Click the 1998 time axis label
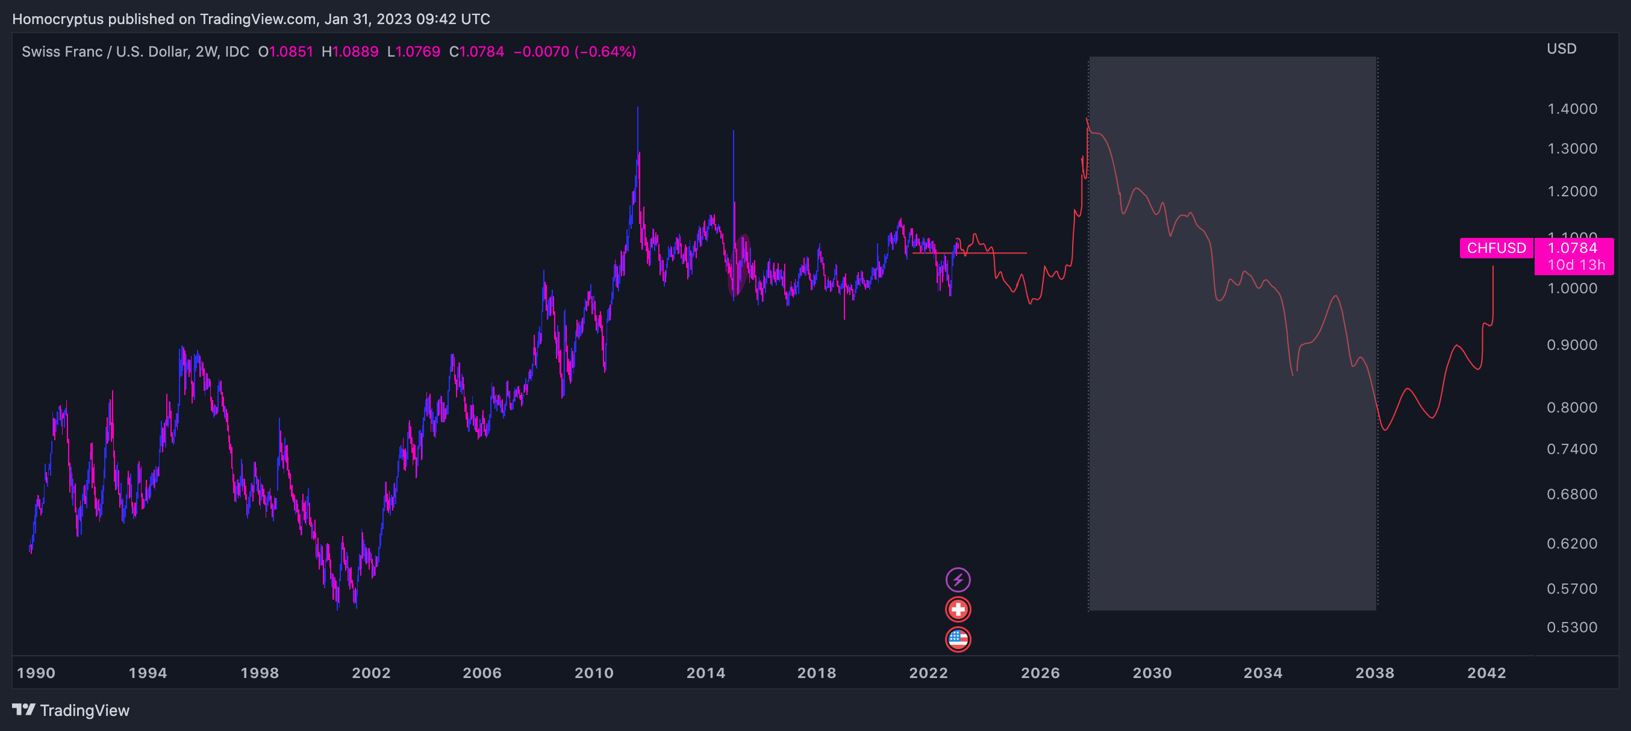Screen dimensions: 1631x731 [260, 672]
